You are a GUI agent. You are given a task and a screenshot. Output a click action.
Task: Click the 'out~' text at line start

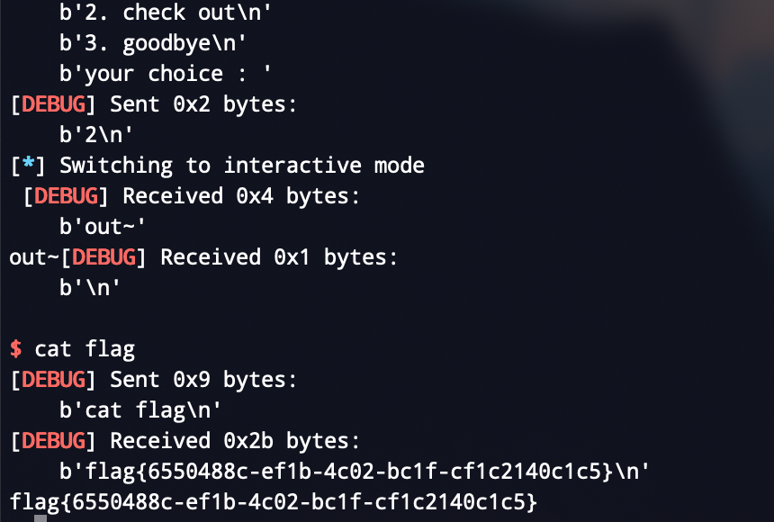(x=34, y=257)
